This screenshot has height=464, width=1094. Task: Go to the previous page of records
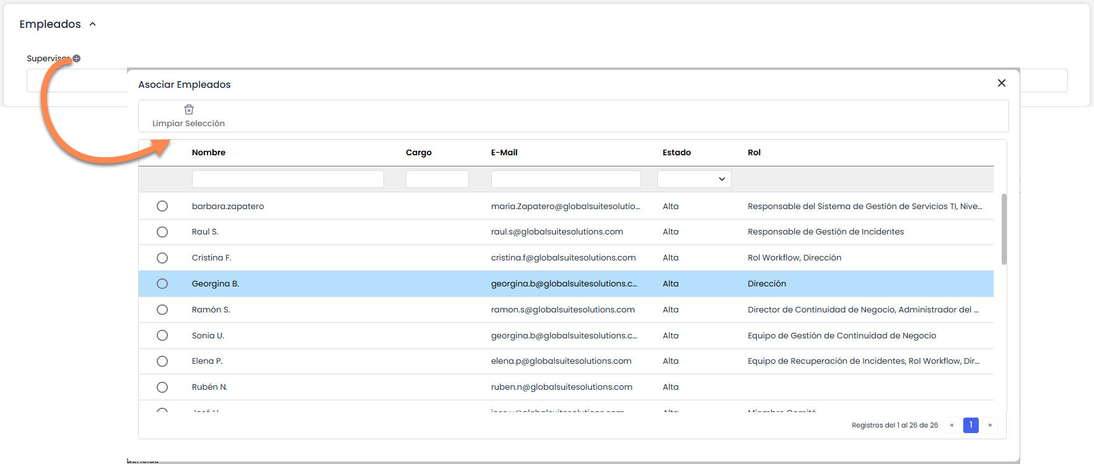point(952,425)
